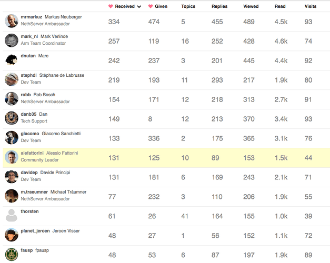Select stephdl's profile avatar

pyautogui.click(x=12, y=79)
